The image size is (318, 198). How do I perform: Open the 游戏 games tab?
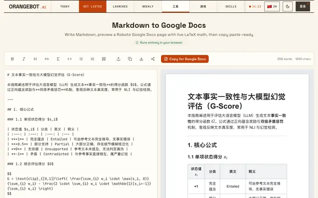click(x=203, y=6)
